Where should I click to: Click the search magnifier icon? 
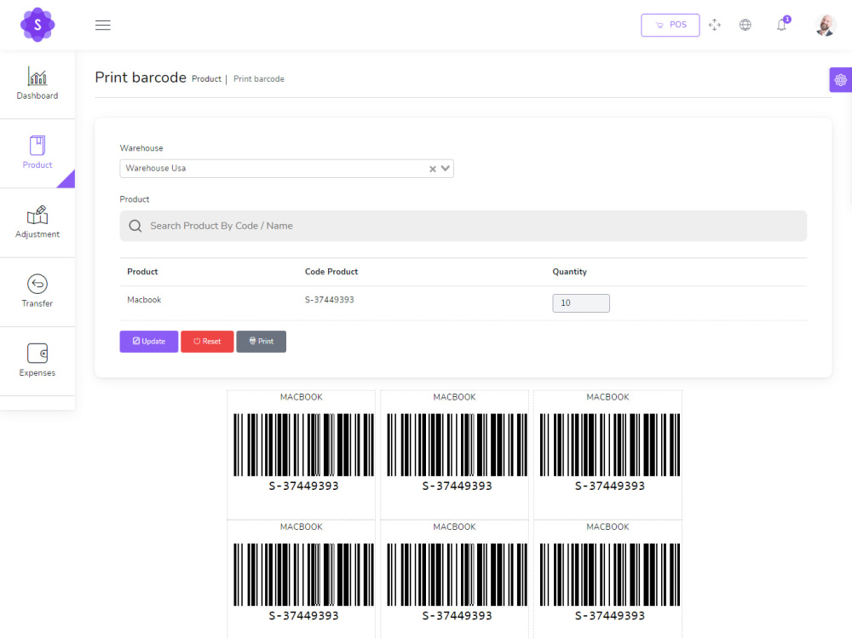[x=135, y=226]
